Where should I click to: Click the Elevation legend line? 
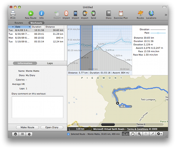pos(158,30)
